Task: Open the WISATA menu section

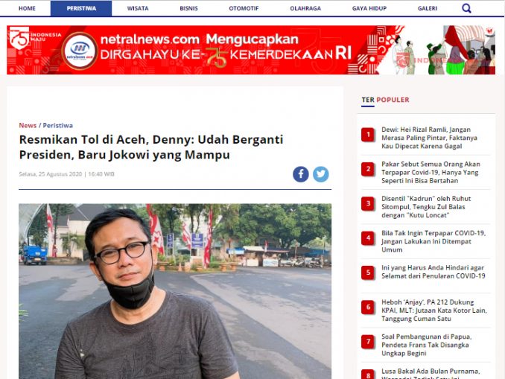Action: (x=138, y=8)
